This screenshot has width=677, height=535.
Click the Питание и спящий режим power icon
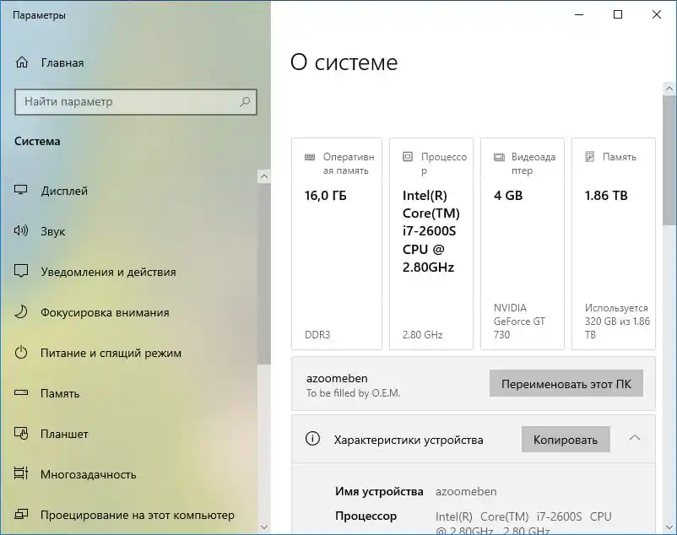tap(21, 353)
